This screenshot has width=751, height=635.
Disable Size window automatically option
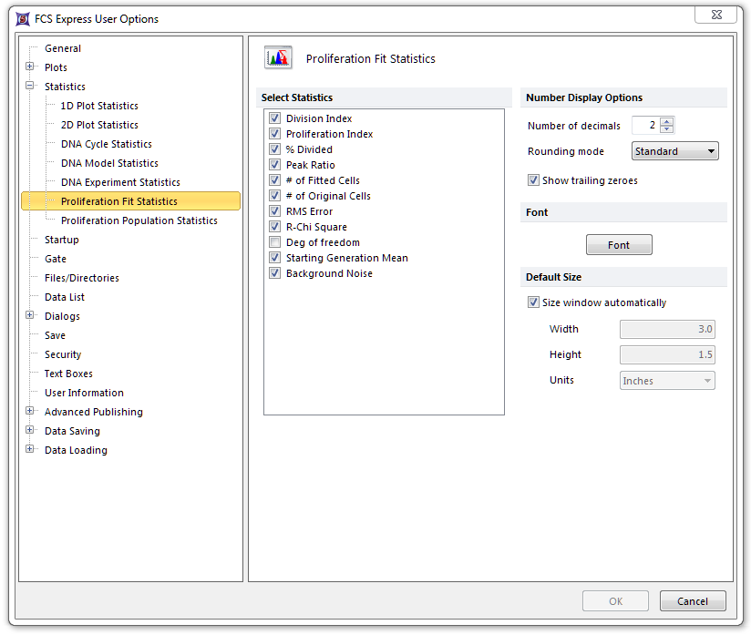[x=534, y=302]
